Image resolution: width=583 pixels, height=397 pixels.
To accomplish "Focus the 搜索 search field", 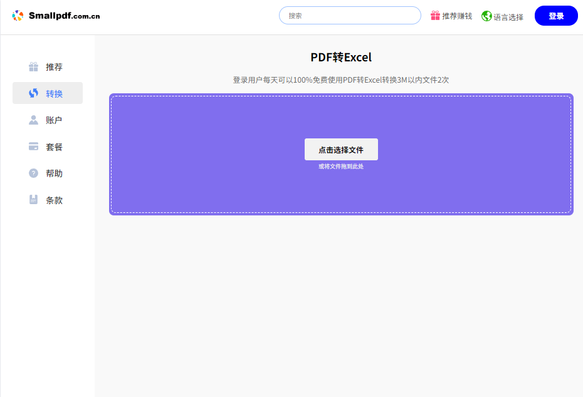I will click(x=350, y=16).
